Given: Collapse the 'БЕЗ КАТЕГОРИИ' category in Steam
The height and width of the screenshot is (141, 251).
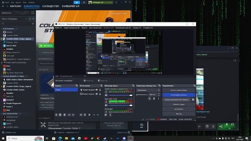Looking at the screenshot, I should (10, 114).
